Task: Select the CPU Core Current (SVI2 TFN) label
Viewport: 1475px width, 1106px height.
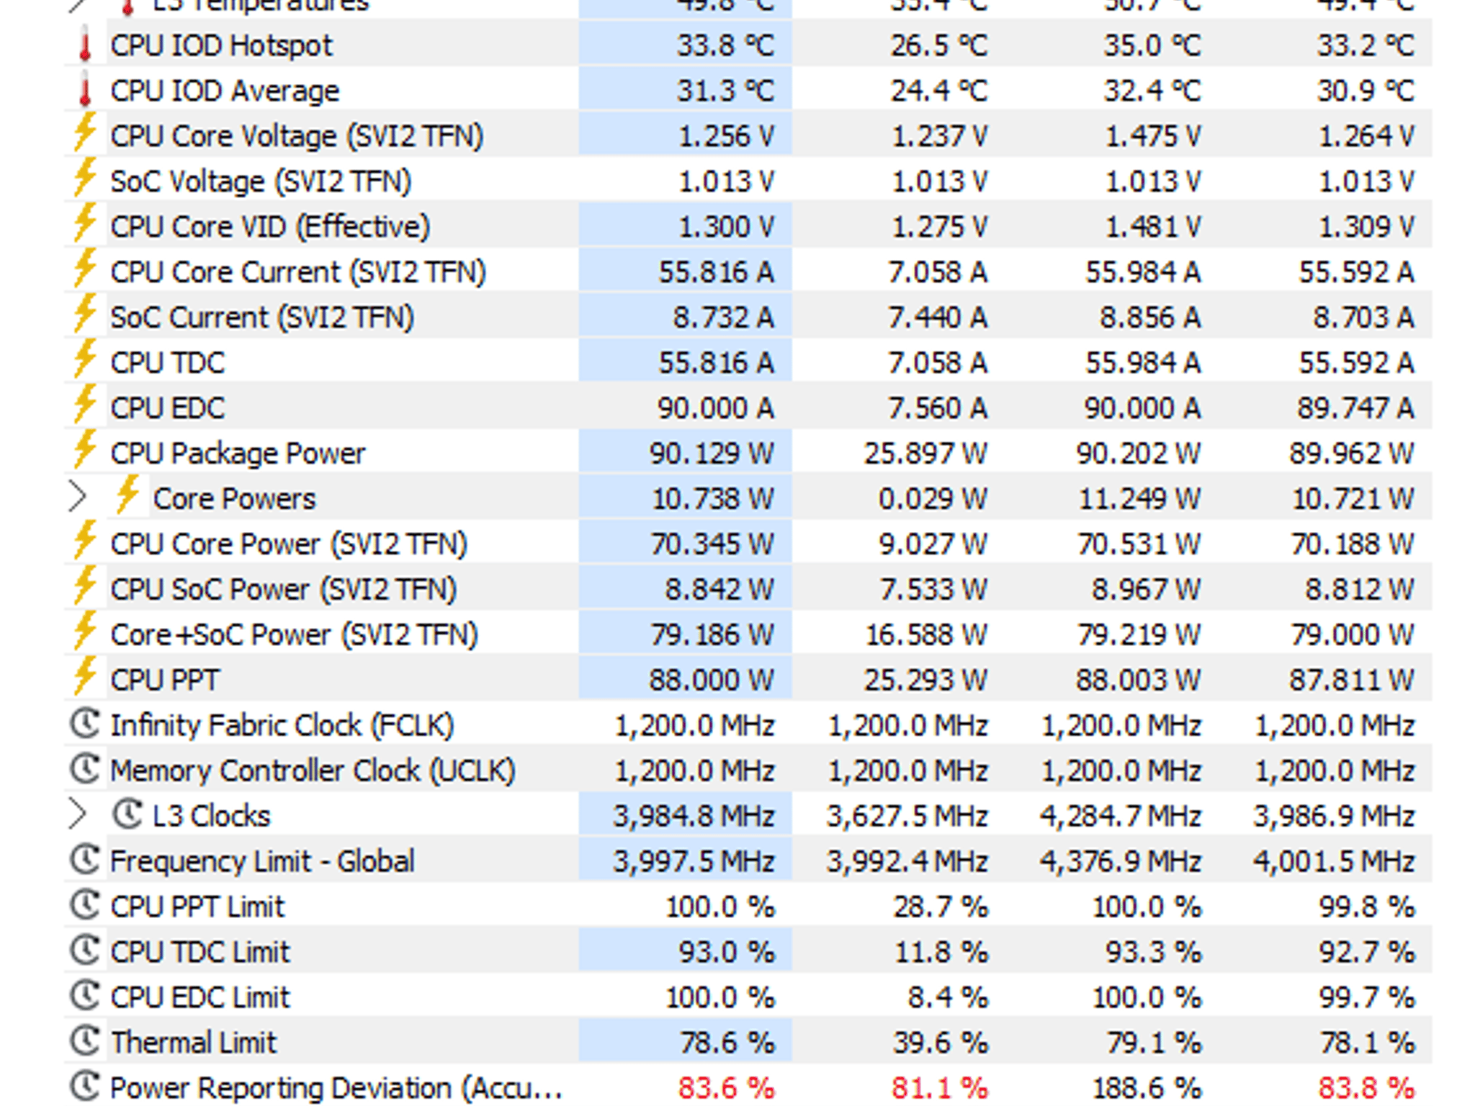Action: pyautogui.click(x=298, y=273)
